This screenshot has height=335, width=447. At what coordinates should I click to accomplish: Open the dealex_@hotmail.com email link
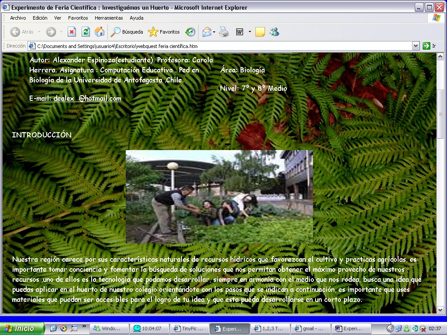(87, 99)
